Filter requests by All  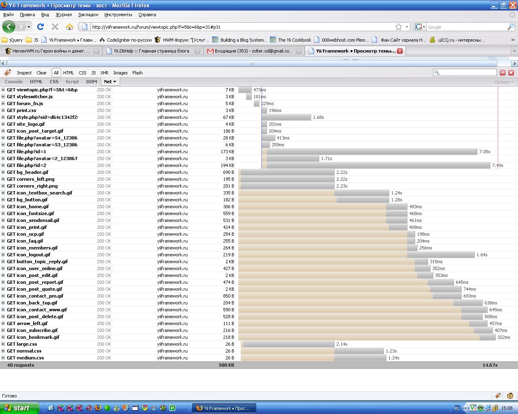pyautogui.click(x=56, y=73)
